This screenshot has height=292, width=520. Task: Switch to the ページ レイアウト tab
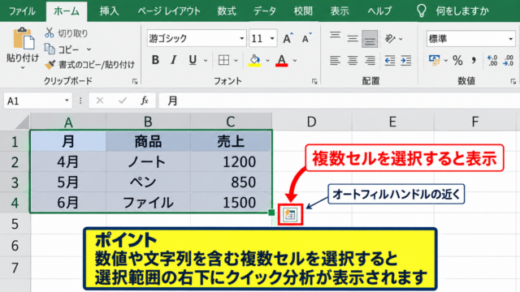[169, 11]
